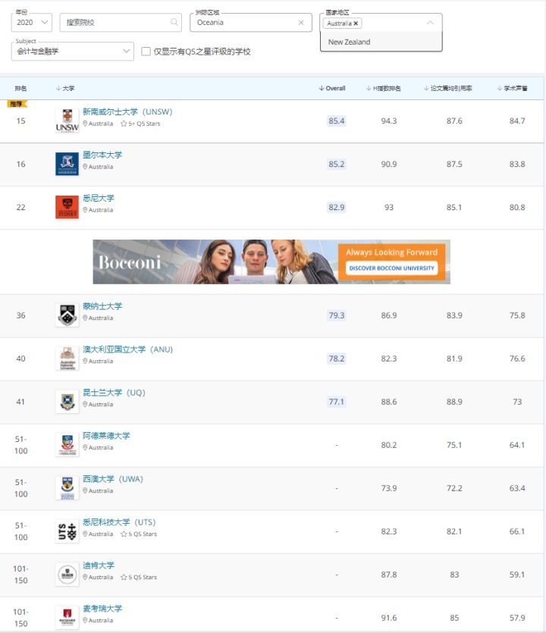Open 麦考瑞大学 link
The width and height of the screenshot is (546, 633).
[x=102, y=609]
